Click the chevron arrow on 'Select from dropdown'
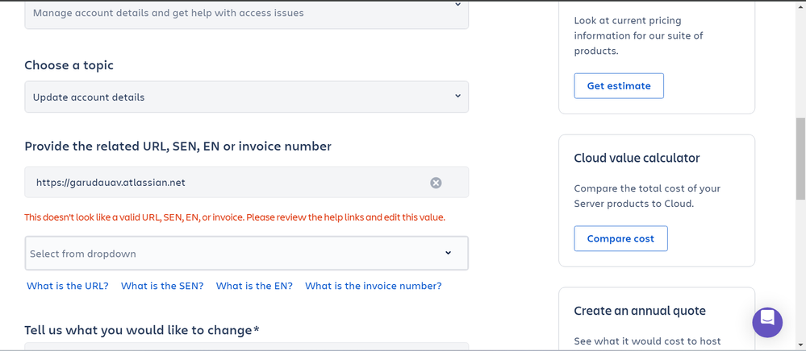806x351 pixels. pos(449,254)
